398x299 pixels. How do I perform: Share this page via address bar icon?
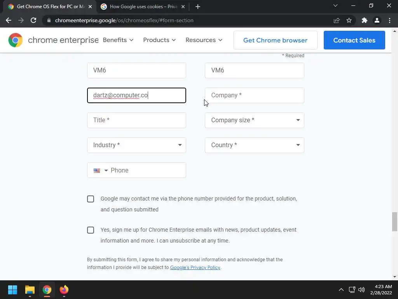click(337, 20)
